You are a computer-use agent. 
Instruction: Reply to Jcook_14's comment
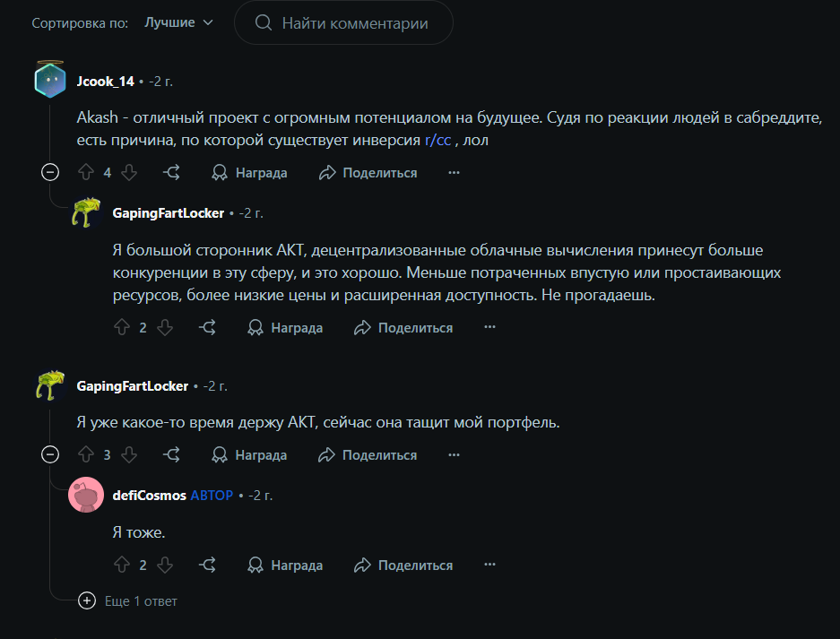(x=172, y=173)
